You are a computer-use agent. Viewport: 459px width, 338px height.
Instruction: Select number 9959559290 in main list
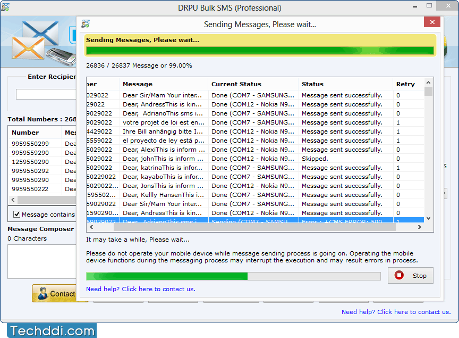tap(30, 153)
